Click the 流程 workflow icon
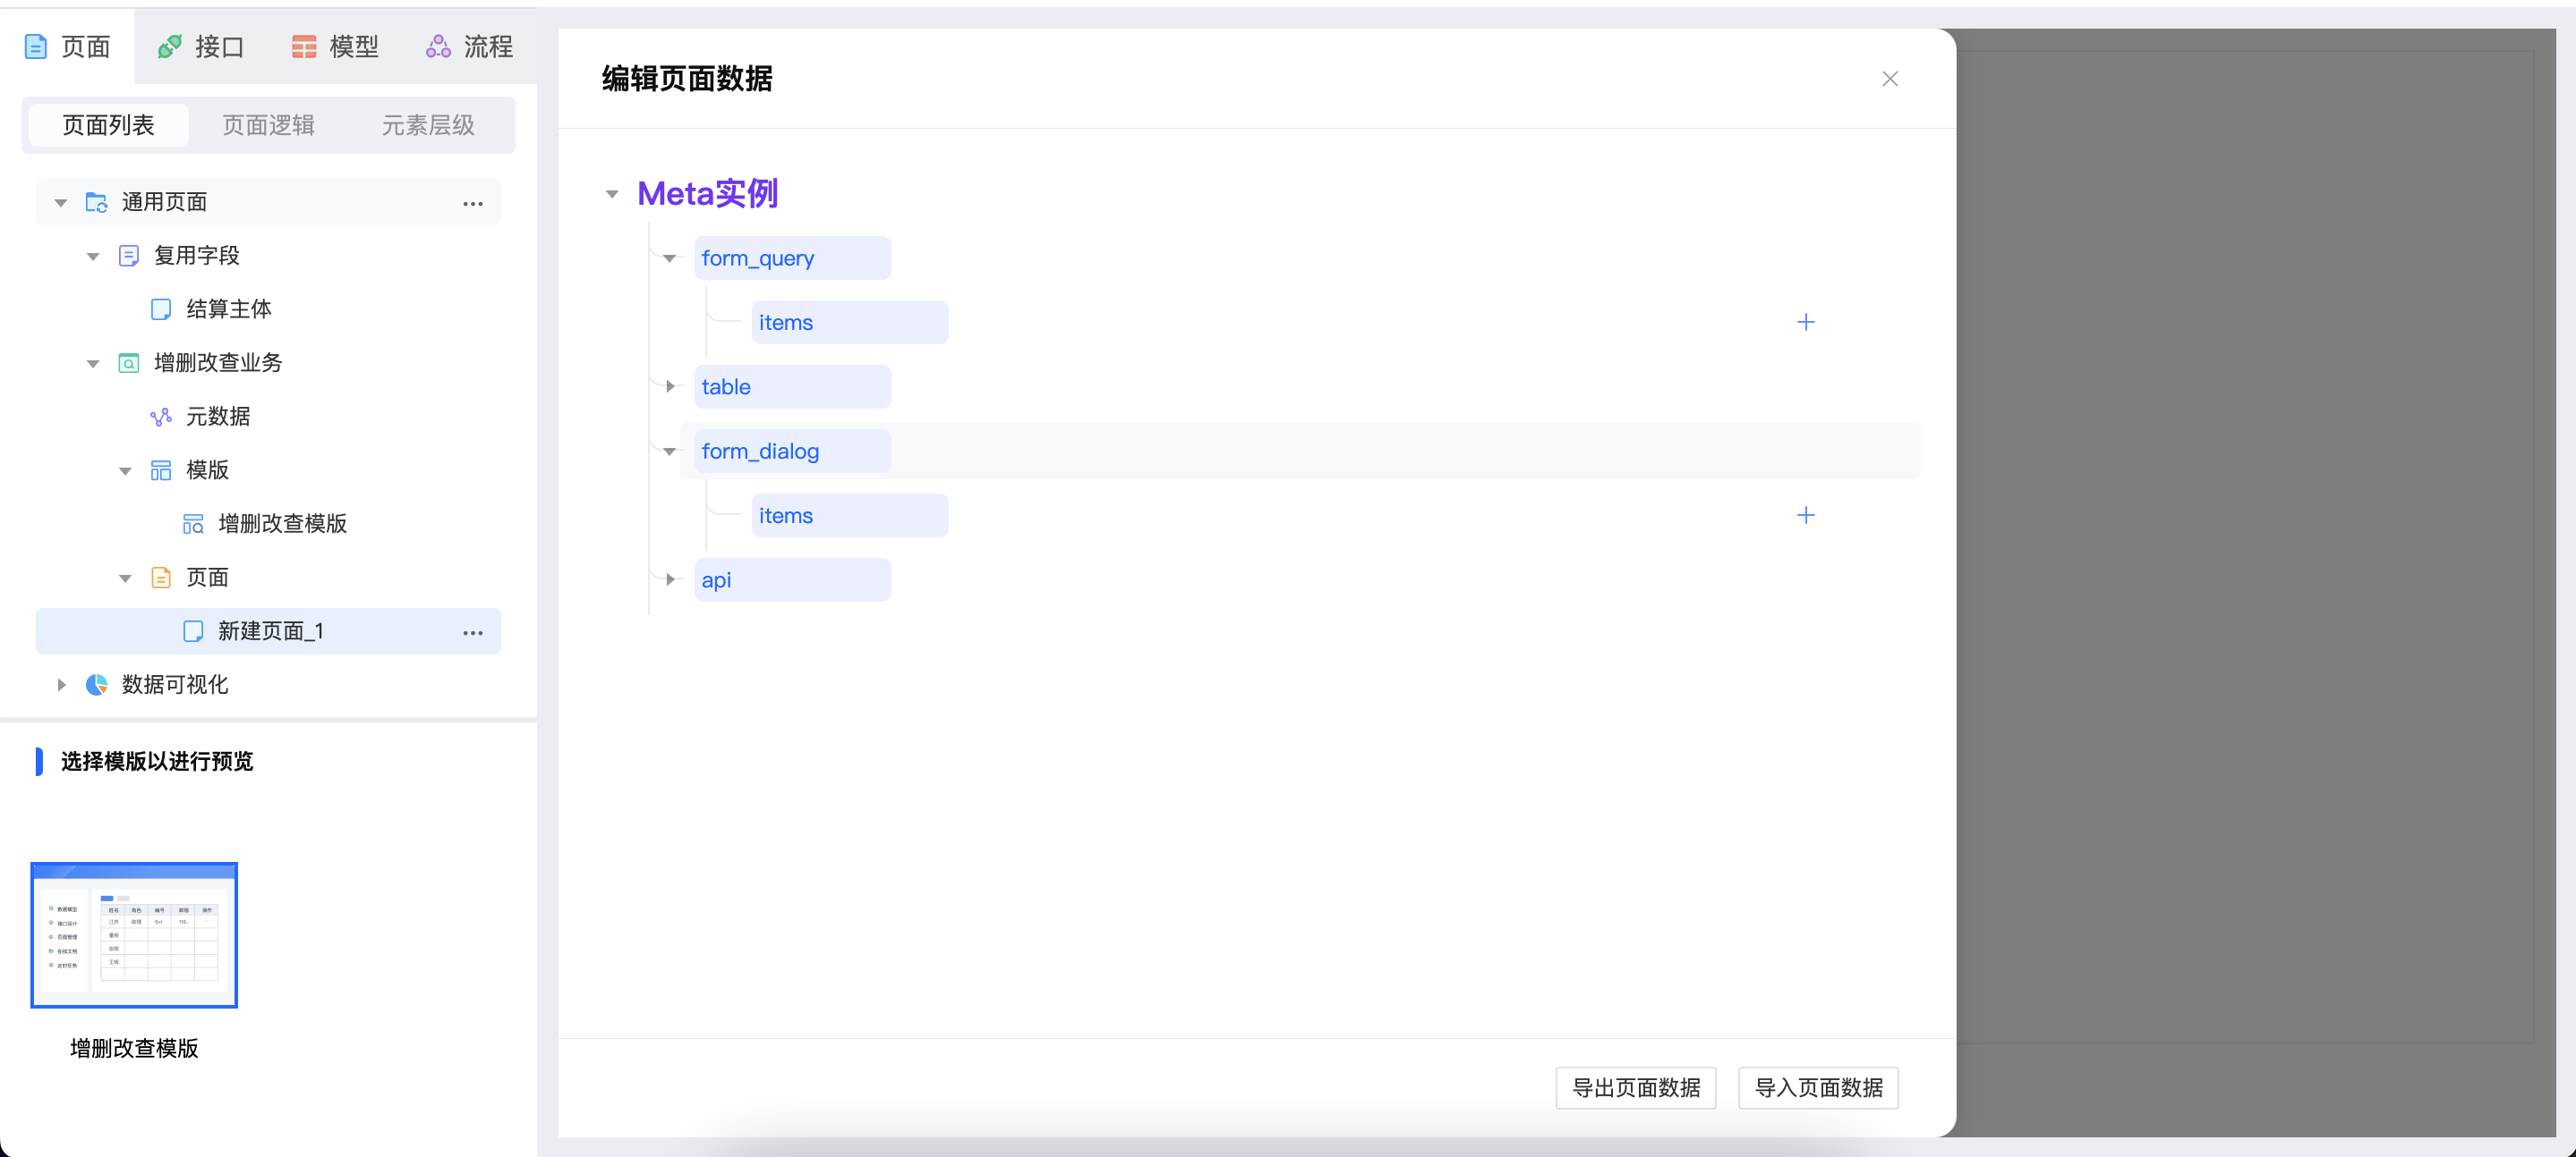The image size is (2576, 1157). (438, 47)
